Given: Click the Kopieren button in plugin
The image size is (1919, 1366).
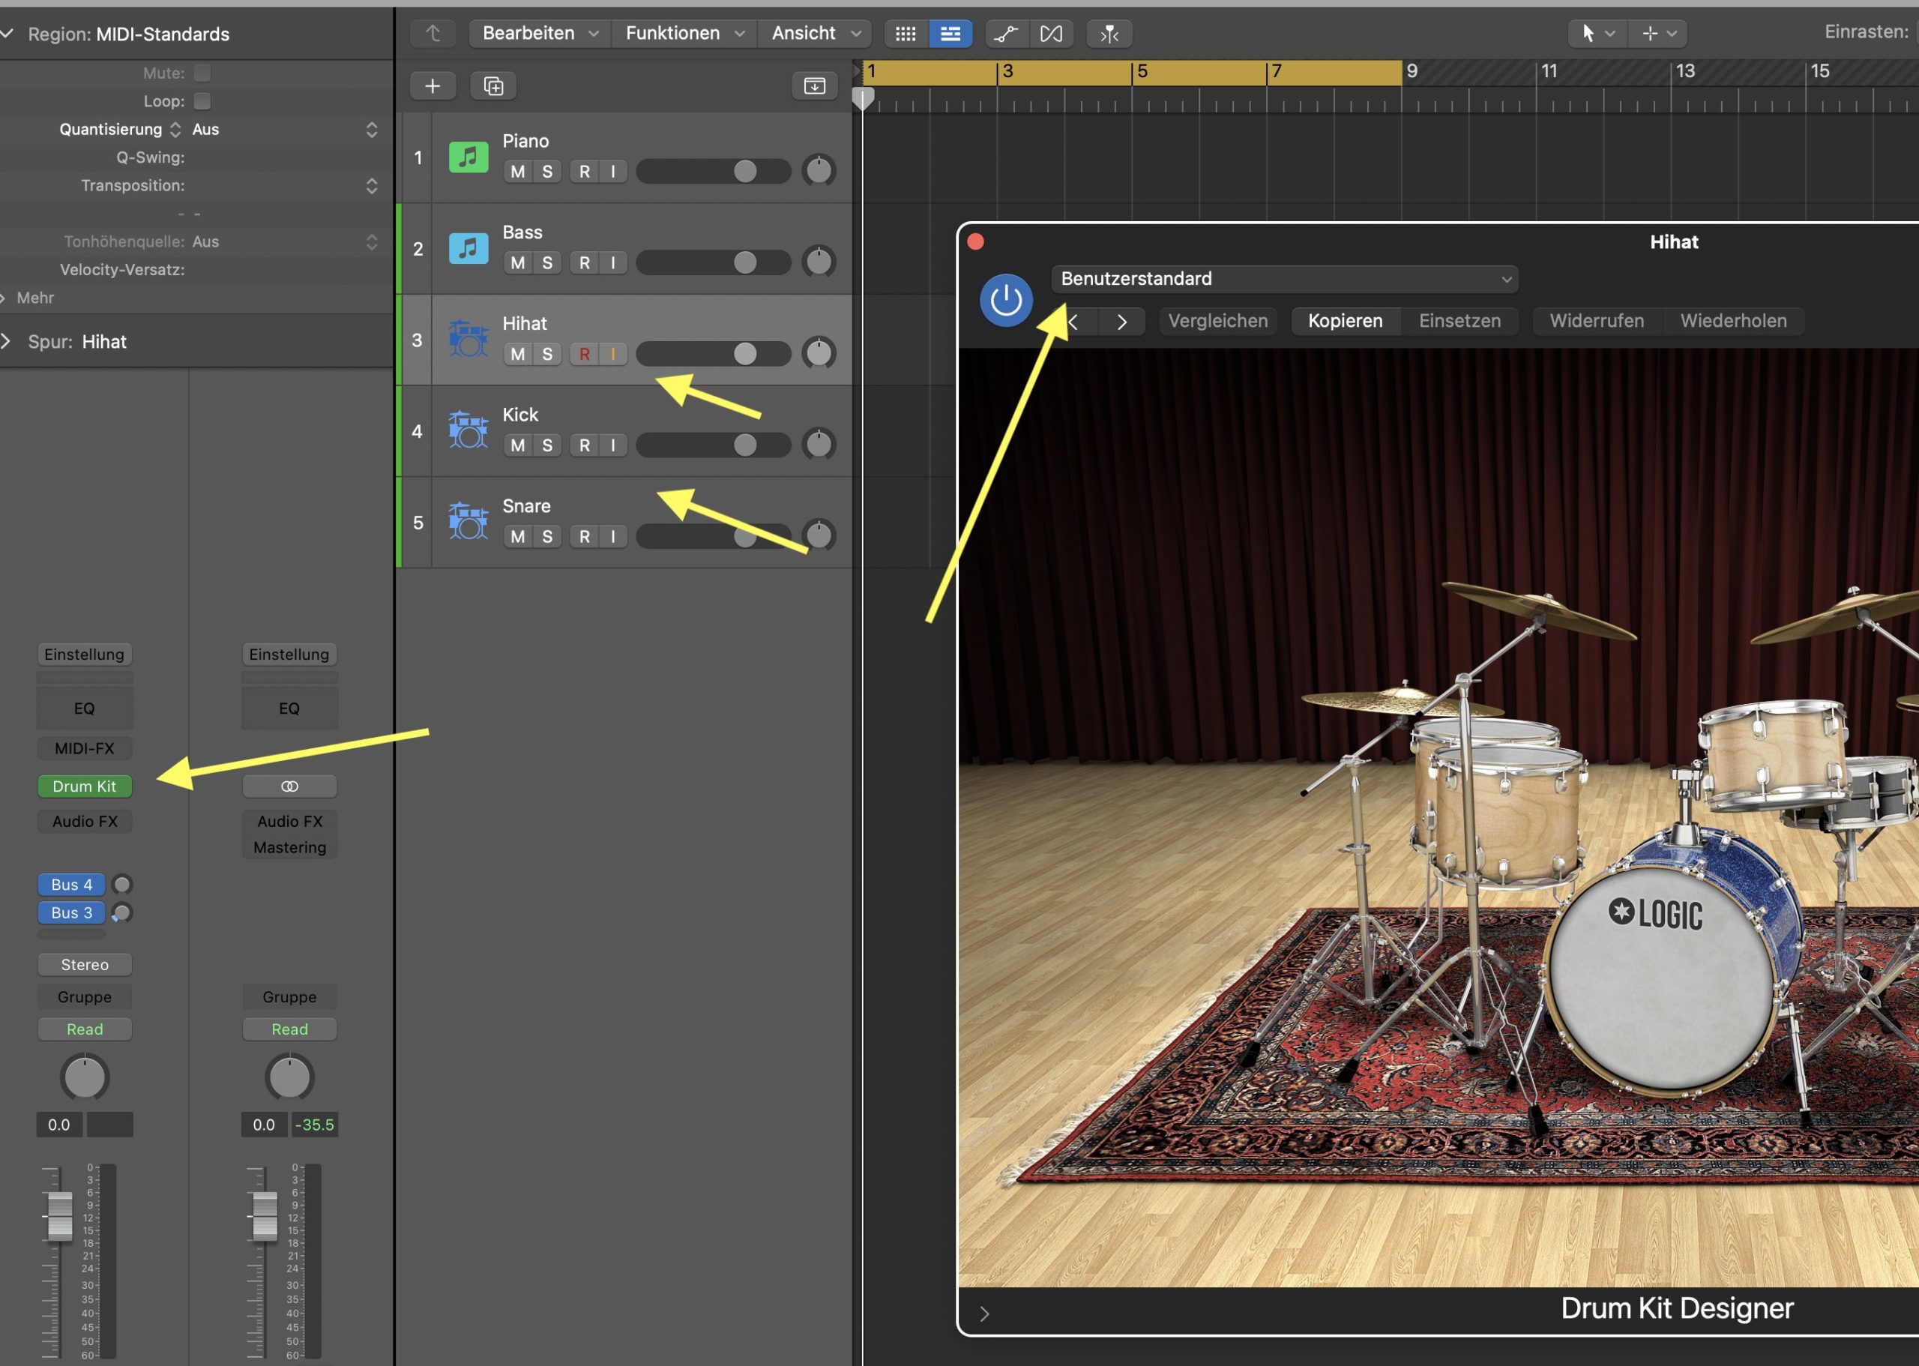Looking at the screenshot, I should 1345,322.
